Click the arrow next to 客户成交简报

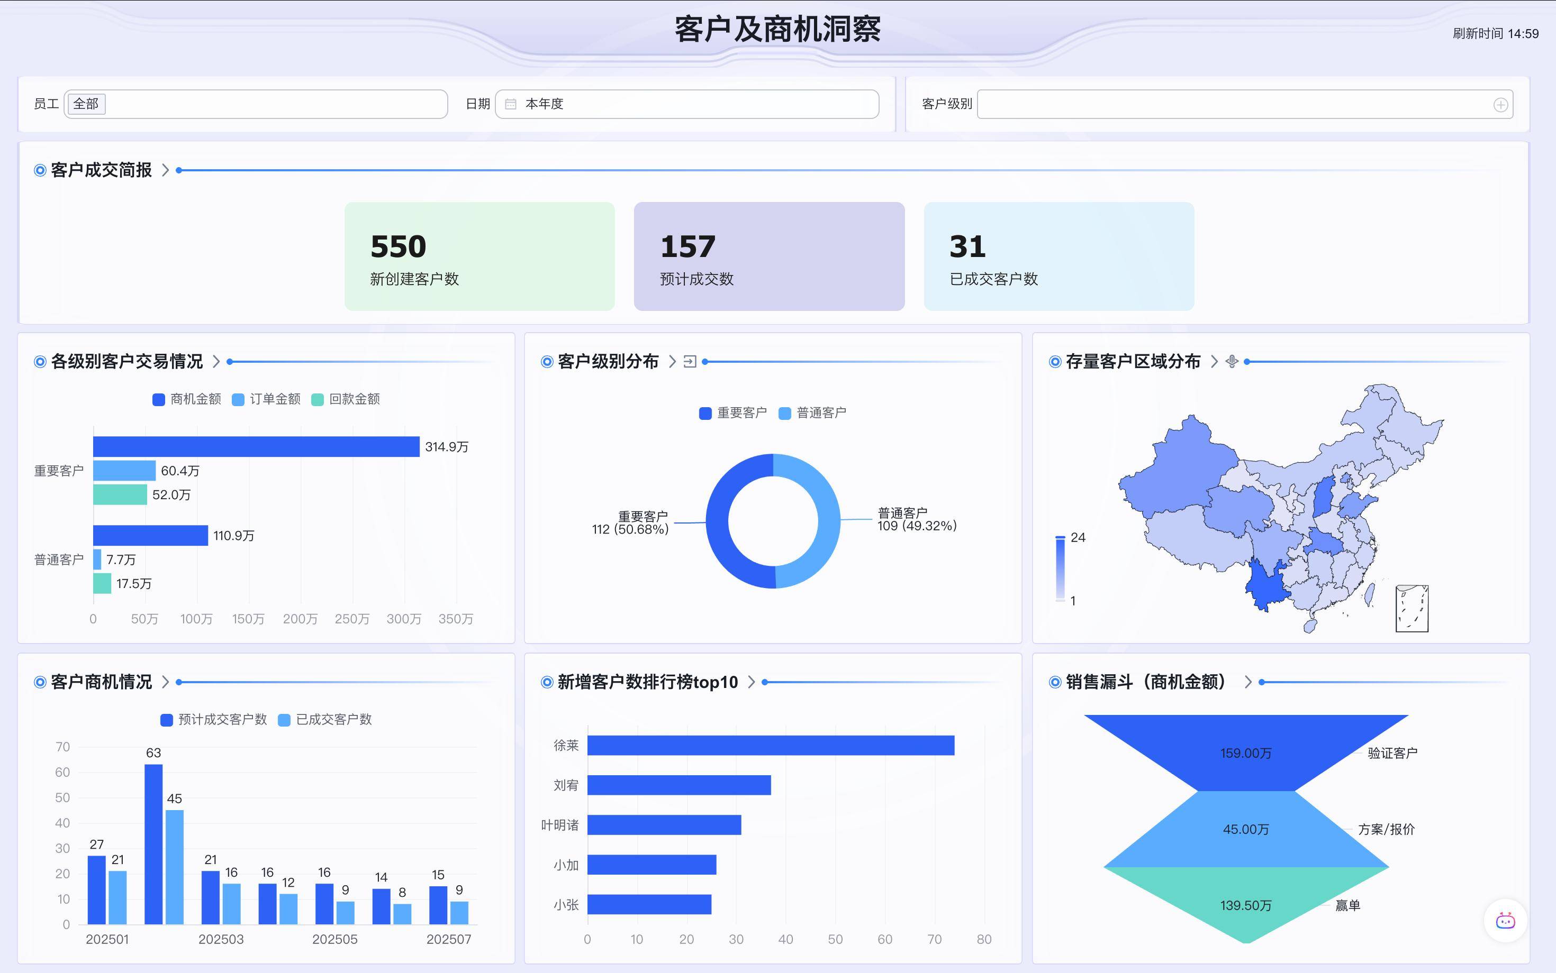coord(166,170)
